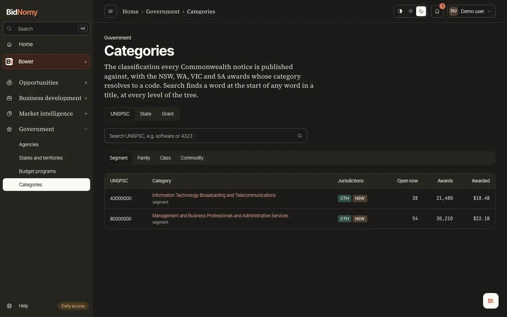
Task: Expand the Business development section
Action: click(86, 98)
